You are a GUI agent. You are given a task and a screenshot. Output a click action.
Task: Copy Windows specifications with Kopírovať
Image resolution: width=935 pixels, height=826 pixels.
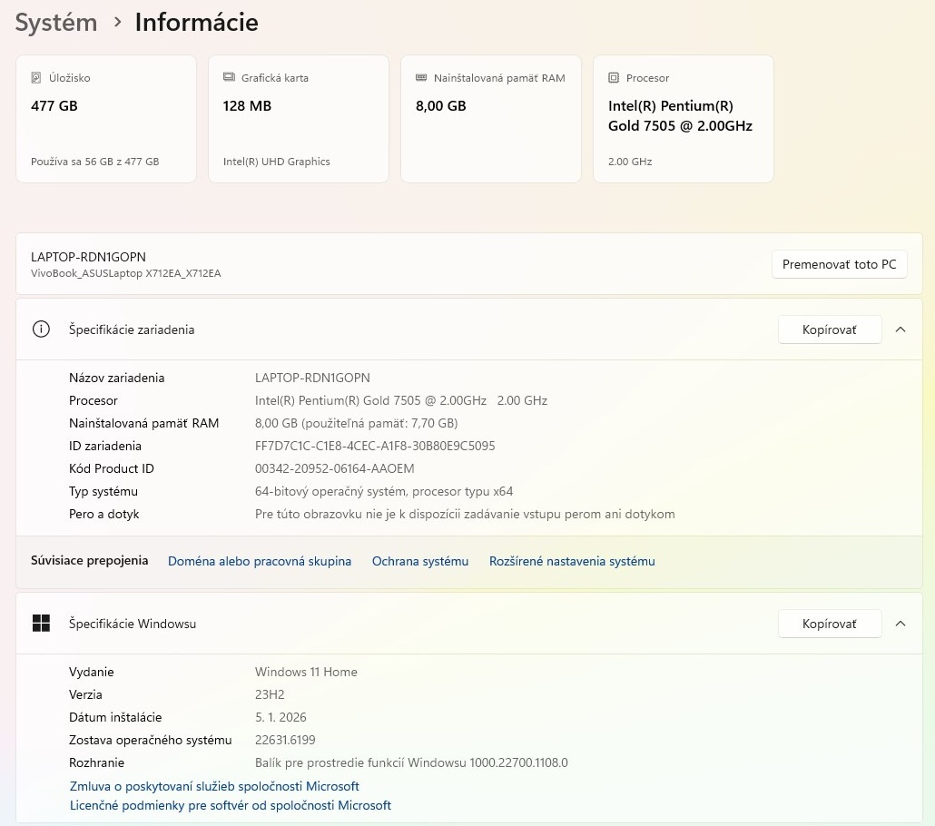point(829,624)
